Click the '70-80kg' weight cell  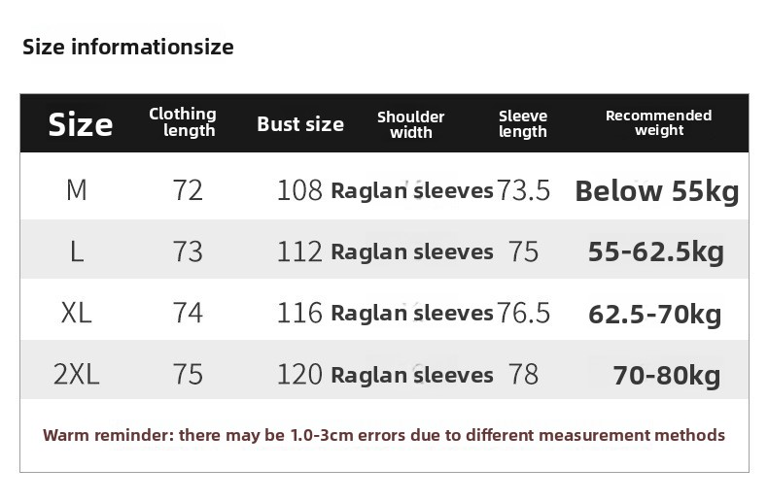pyautogui.click(x=667, y=376)
